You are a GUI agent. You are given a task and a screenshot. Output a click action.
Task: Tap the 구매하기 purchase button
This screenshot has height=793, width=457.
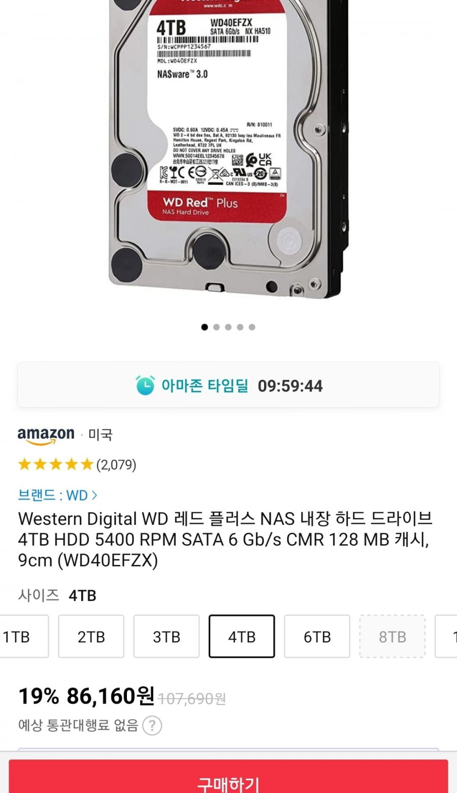click(228, 777)
